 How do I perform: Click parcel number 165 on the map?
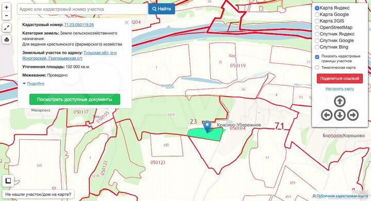click(x=39, y=166)
